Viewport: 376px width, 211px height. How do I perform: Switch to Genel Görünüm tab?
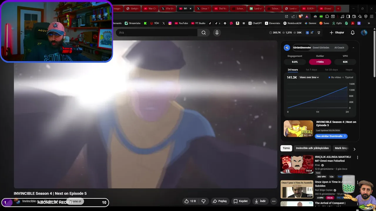click(321, 47)
